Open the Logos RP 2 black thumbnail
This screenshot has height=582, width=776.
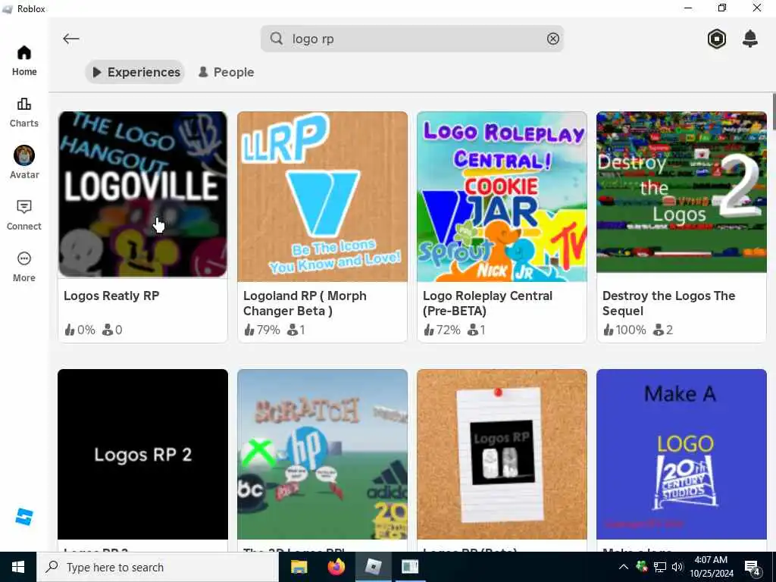coord(142,455)
